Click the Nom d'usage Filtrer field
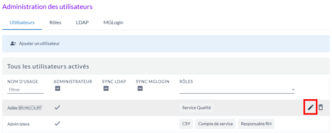 pyautogui.click(x=25, y=90)
